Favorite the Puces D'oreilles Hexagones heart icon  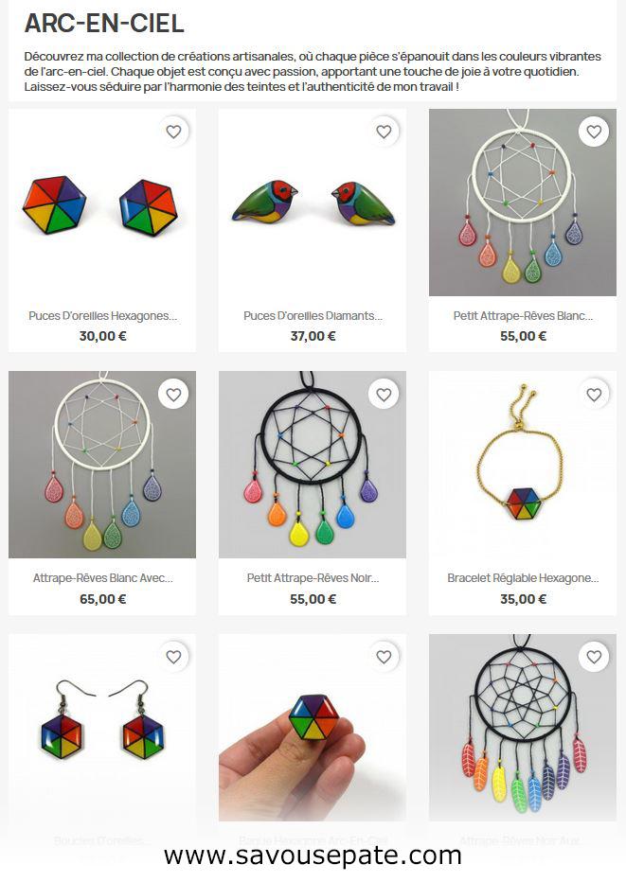173,132
